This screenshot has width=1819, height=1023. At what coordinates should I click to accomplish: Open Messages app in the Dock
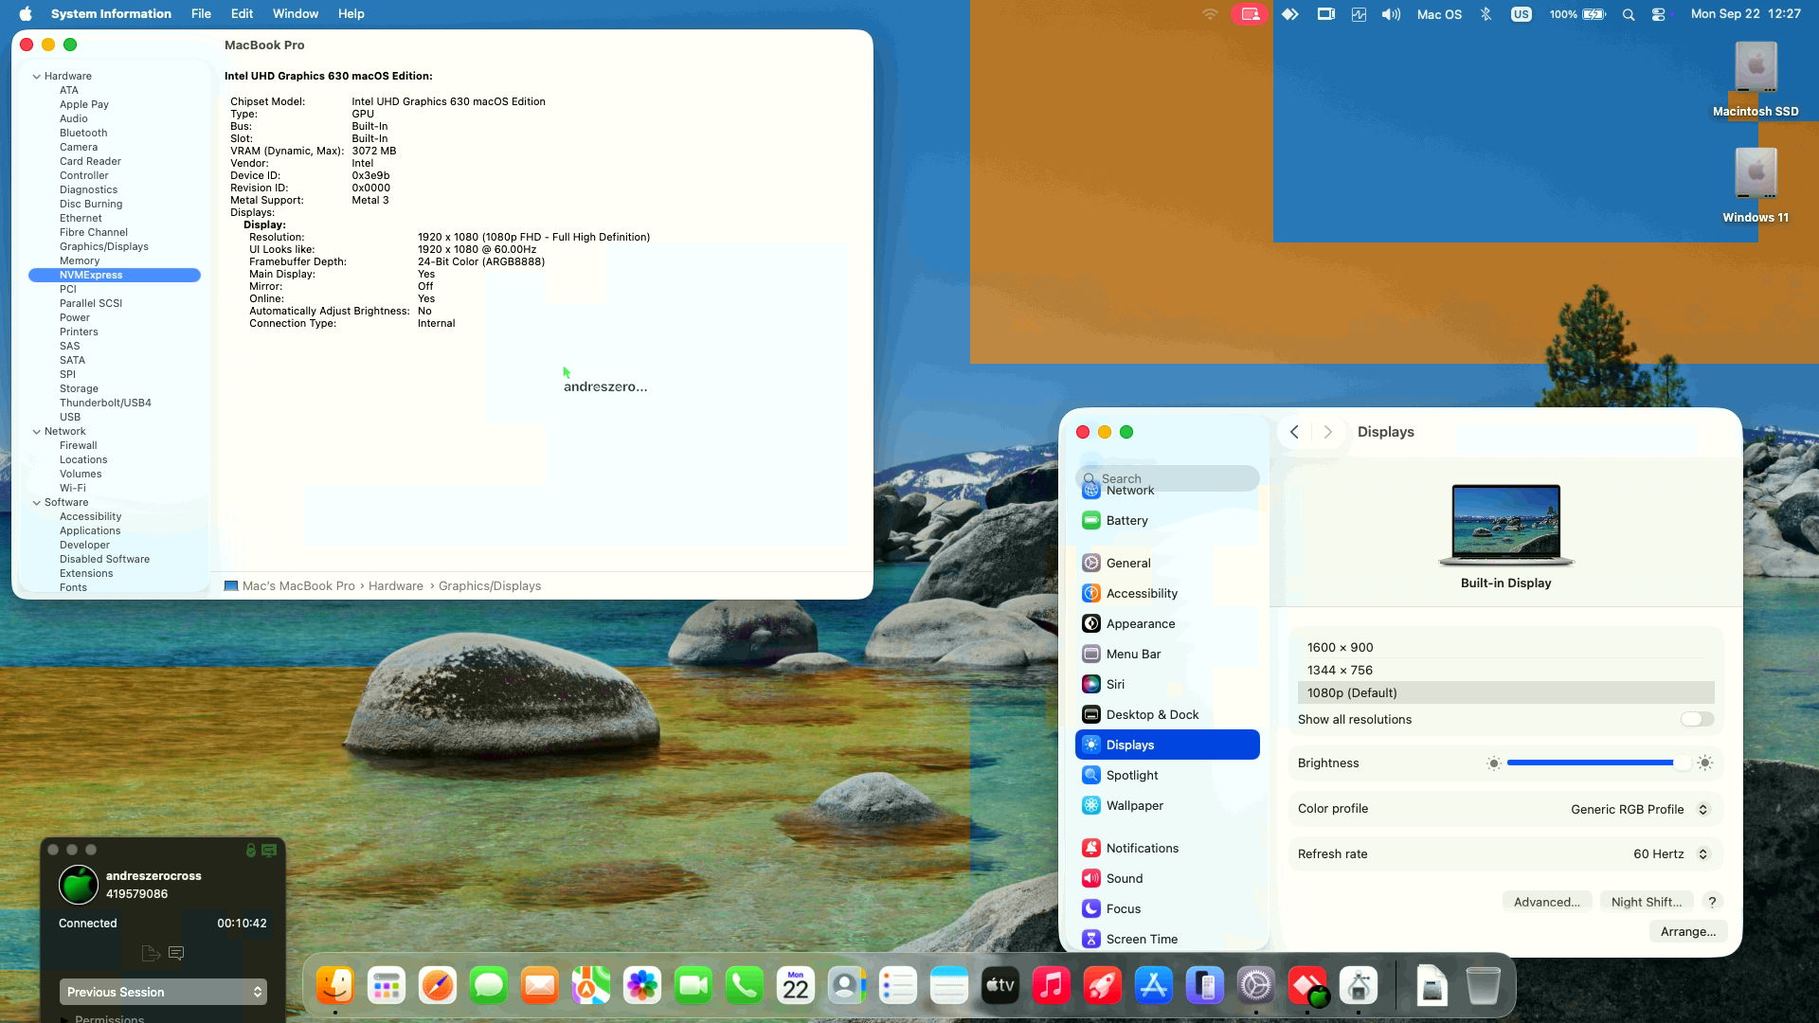click(x=489, y=986)
